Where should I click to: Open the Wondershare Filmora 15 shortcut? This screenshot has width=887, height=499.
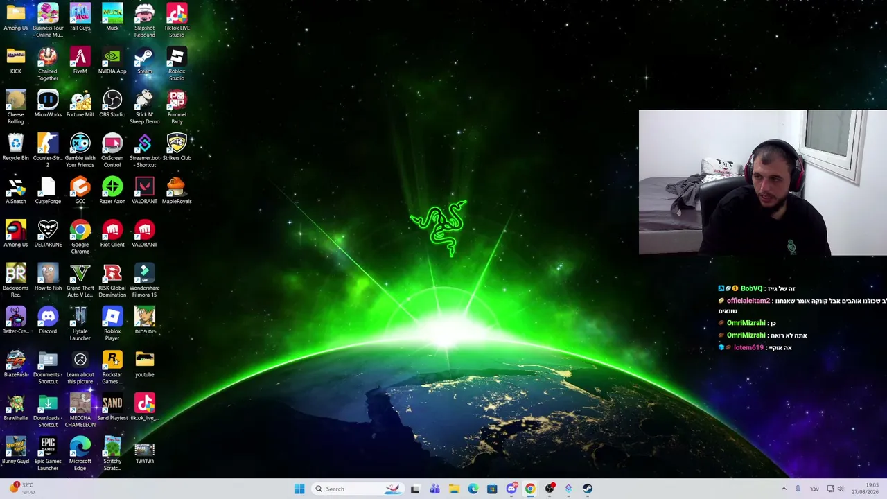[144, 280]
